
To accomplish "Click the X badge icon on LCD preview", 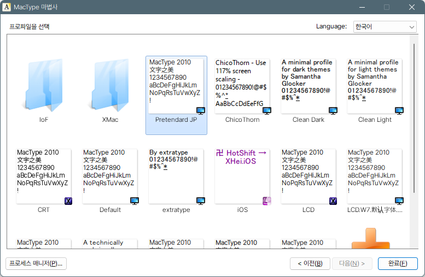I will (x=333, y=201).
